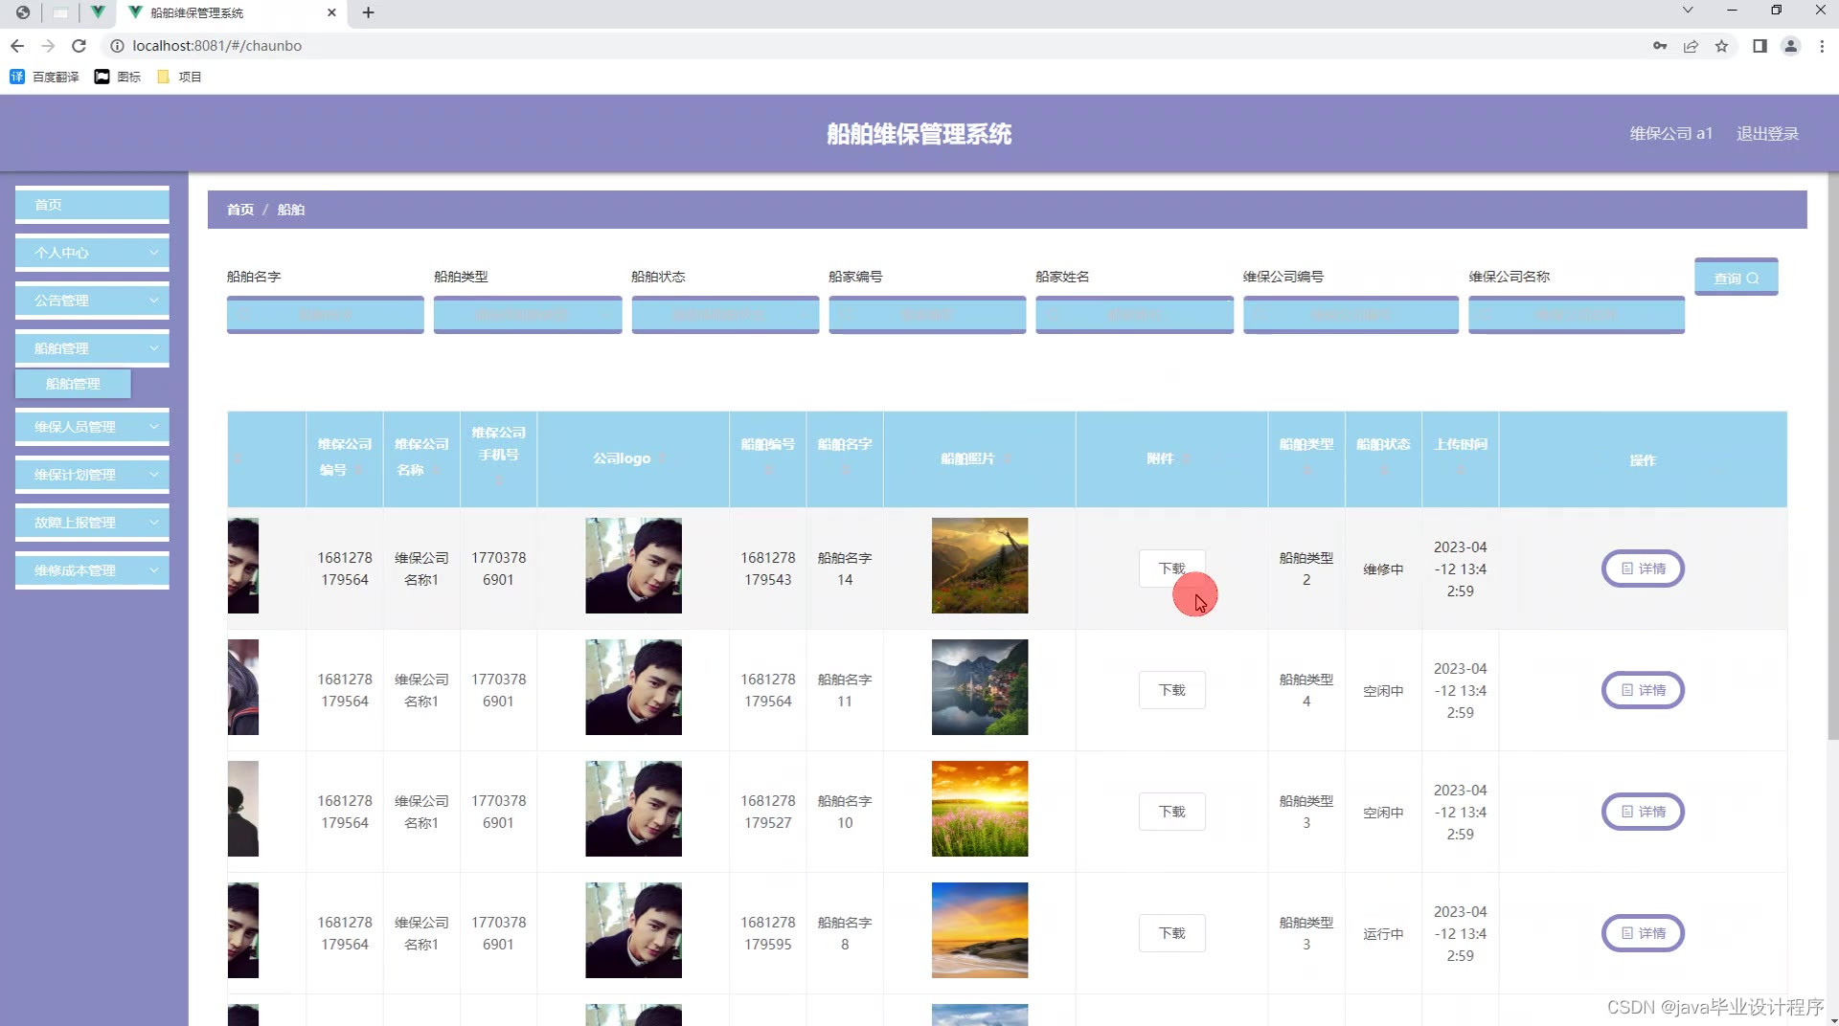Open the saved passwords key icon
This screenshot has height=1026, width=1839.
[1660, 45]
